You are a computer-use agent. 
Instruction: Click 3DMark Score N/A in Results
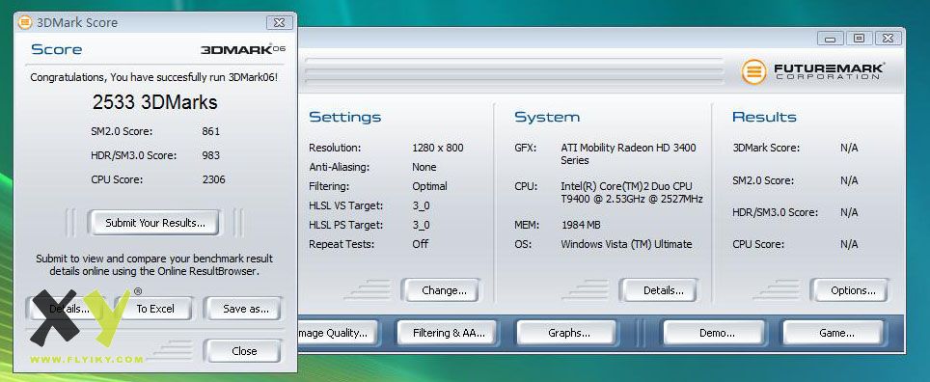point(849,148)
